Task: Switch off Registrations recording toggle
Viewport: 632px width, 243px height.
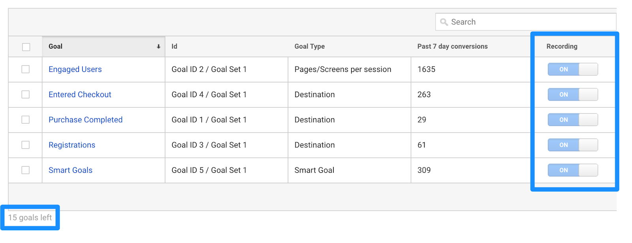Action: (x=572, y=145)
